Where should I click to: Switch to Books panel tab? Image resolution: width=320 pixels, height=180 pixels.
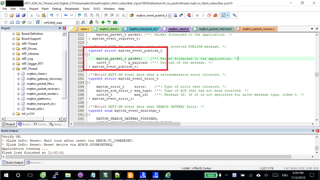pyautogui.click(x=24, y=124)
